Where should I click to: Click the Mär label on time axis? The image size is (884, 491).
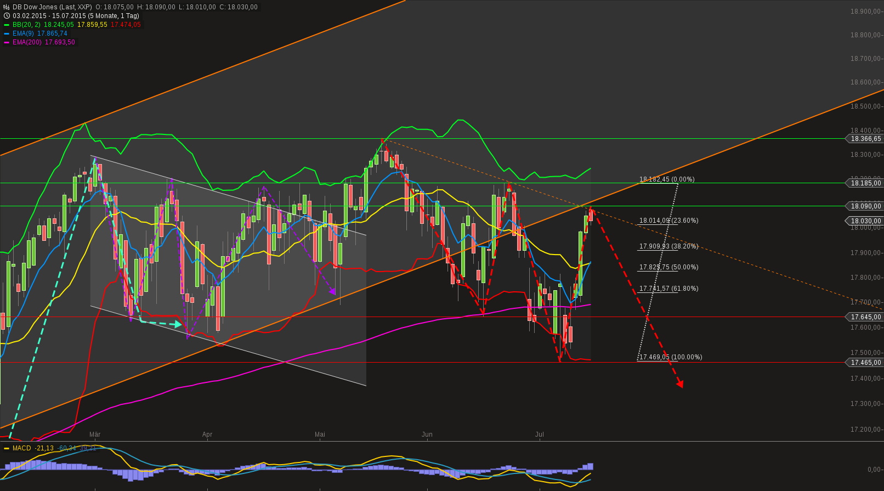point(95,434)
